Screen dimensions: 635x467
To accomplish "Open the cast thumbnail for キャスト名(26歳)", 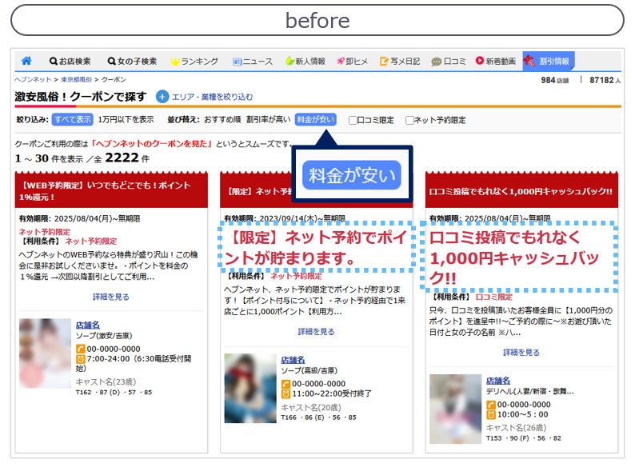I will tap(455, 409).
